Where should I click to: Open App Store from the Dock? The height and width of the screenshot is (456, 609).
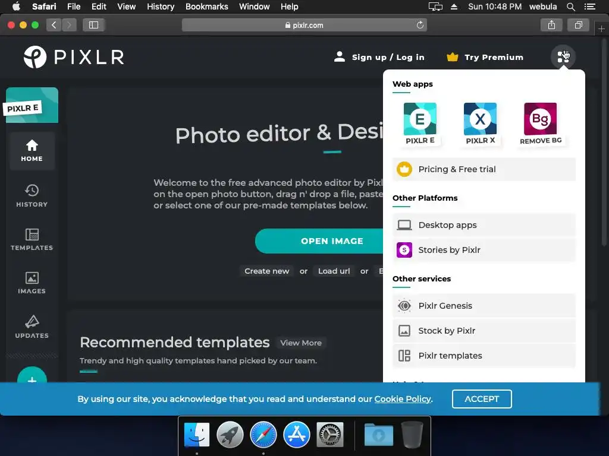[297, 435]
